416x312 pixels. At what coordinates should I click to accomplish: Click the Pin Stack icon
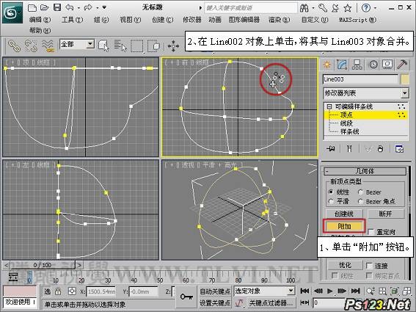(x=331, y=149)
